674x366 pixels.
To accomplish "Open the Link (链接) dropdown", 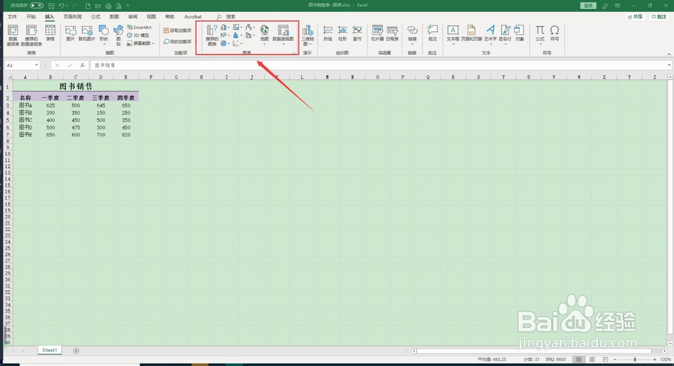I will point(412,35).
